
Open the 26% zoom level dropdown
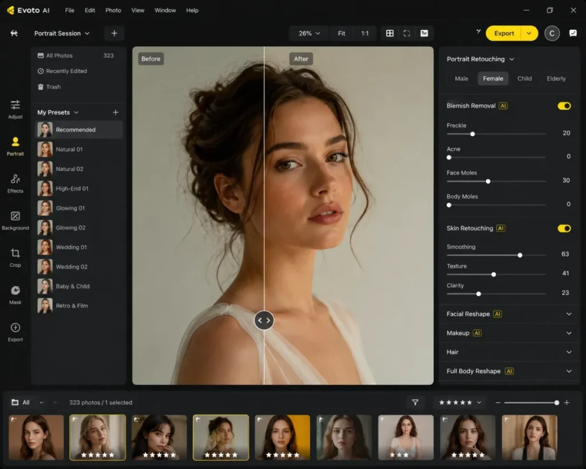pyautogui.click(x=309, y=33)
